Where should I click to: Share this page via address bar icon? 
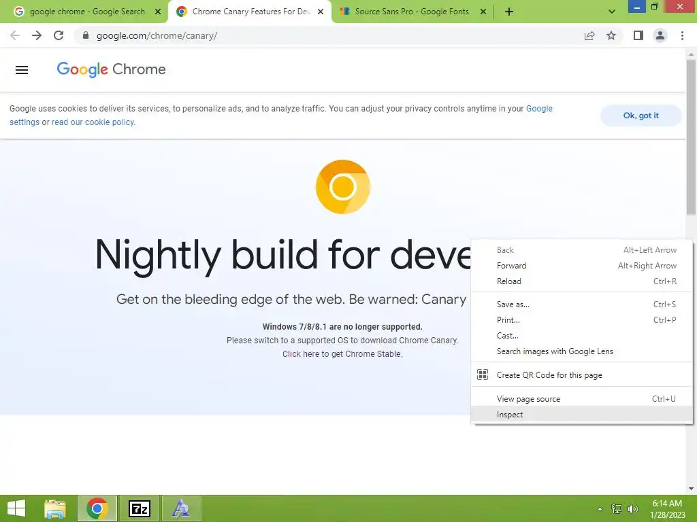[x=589, y=35]
